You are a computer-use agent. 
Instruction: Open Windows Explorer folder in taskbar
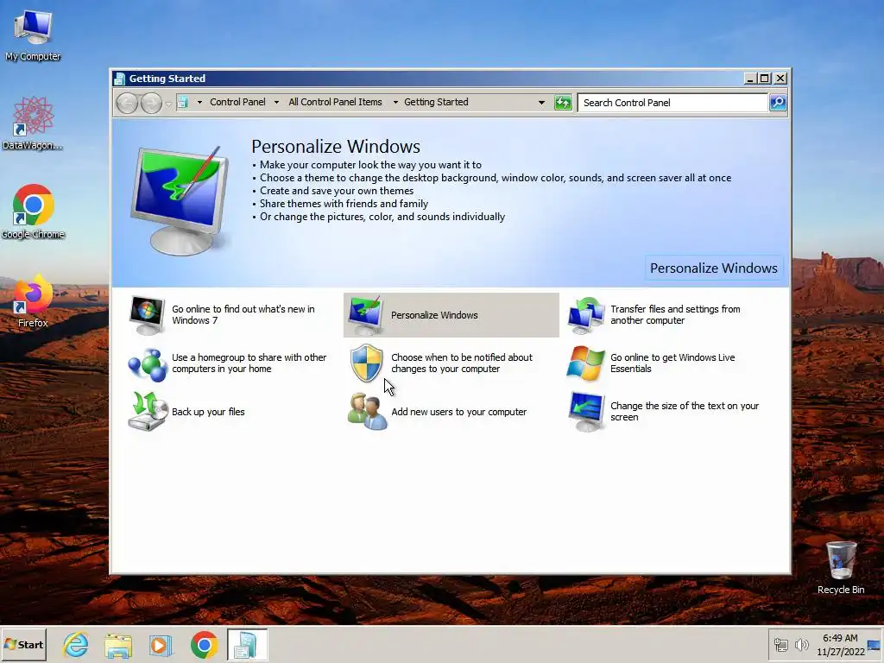118,644
